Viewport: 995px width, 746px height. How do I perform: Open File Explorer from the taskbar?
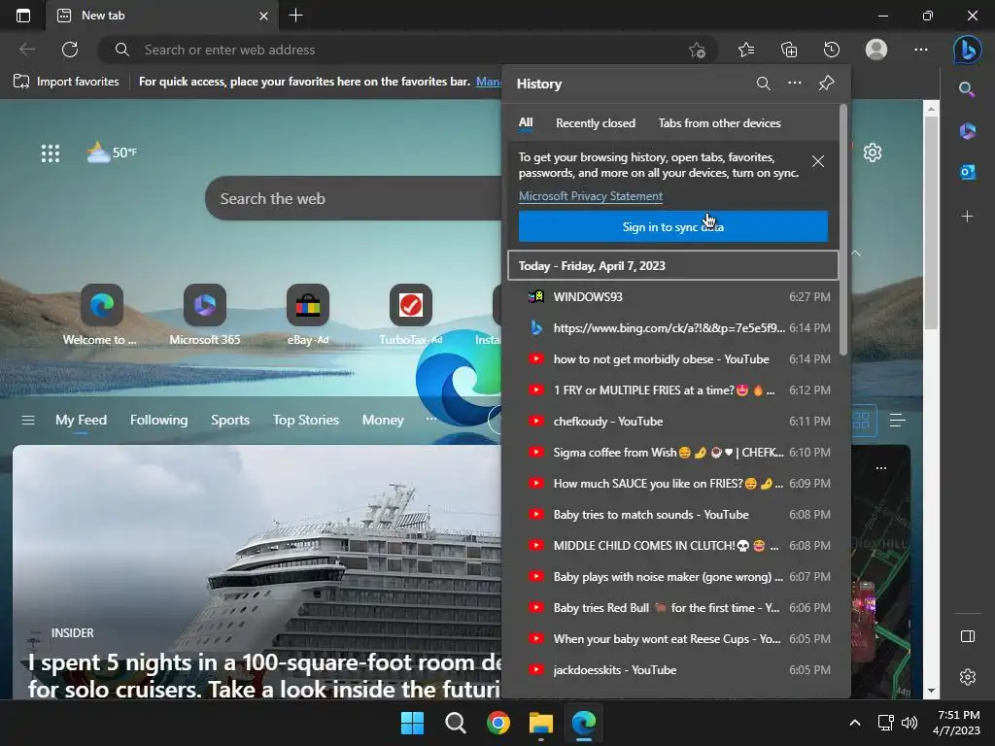(x=540, y=723)
